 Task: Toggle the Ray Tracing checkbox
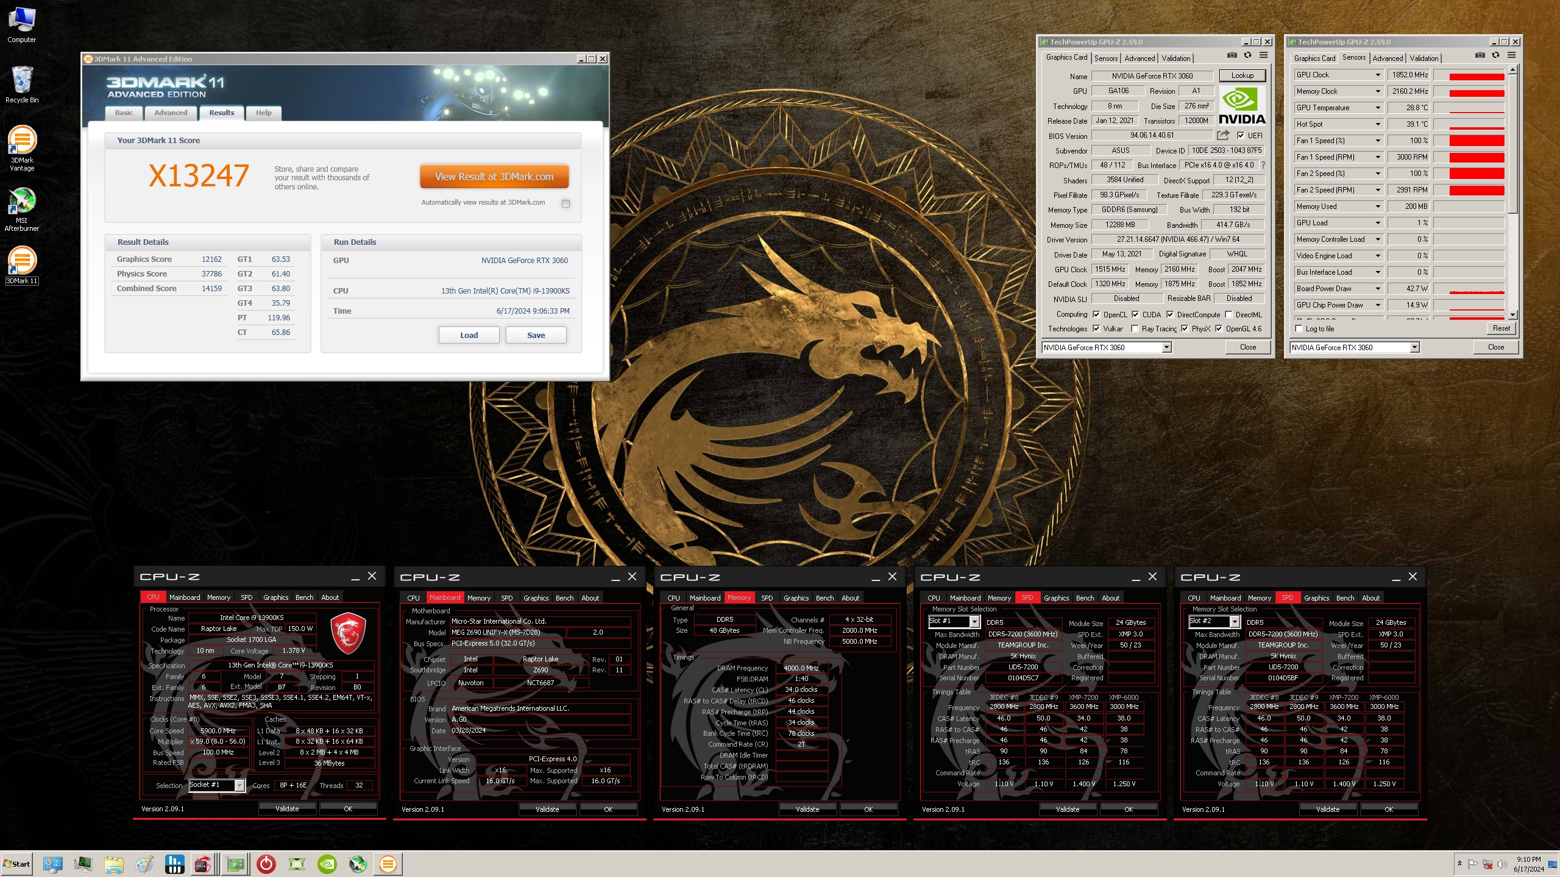click(x=1135, y=329)
